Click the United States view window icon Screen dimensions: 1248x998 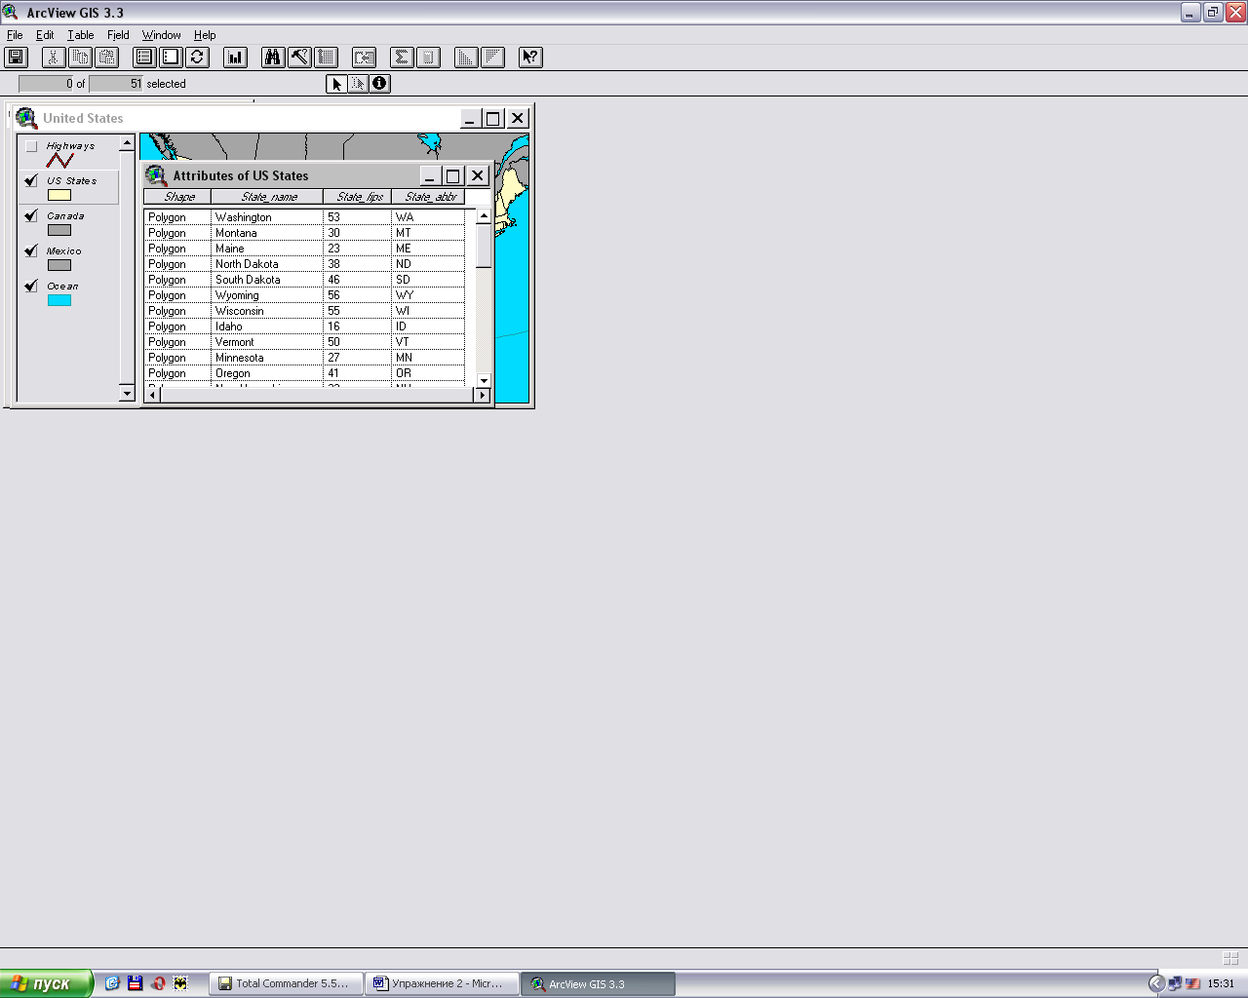click(26, 118)
